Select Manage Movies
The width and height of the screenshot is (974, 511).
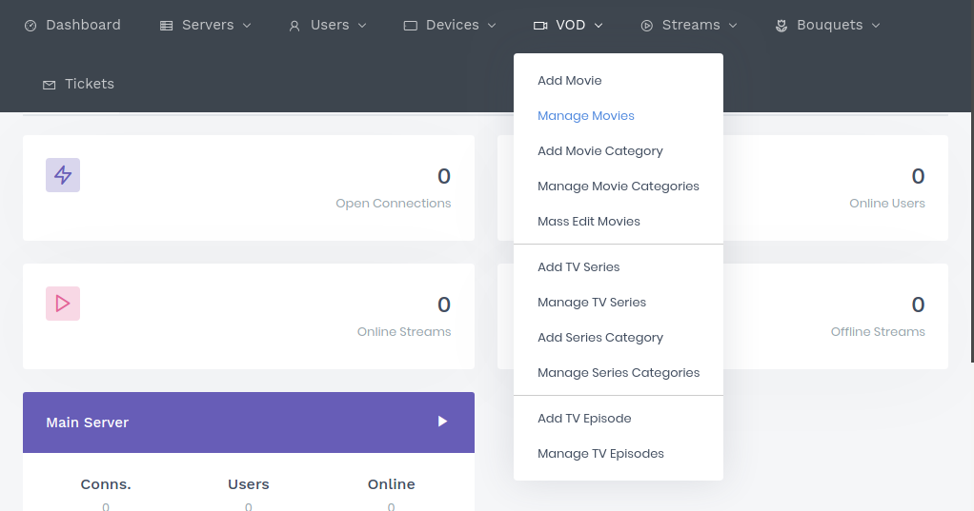point(586,116)
